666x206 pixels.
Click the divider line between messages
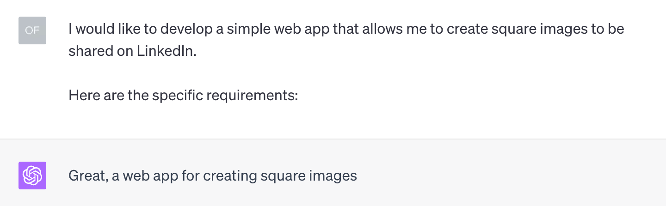[x=333, y=139]
